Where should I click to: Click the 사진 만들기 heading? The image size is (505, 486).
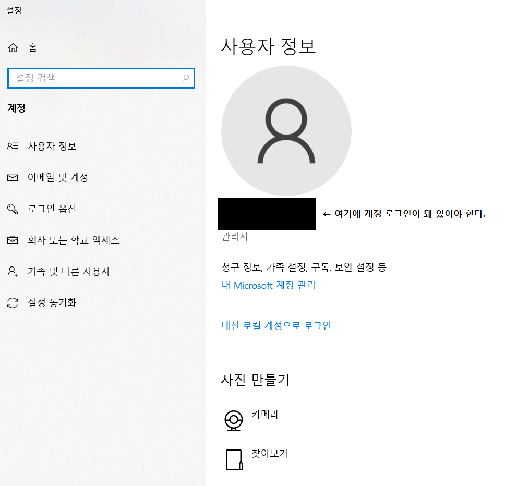256,380
